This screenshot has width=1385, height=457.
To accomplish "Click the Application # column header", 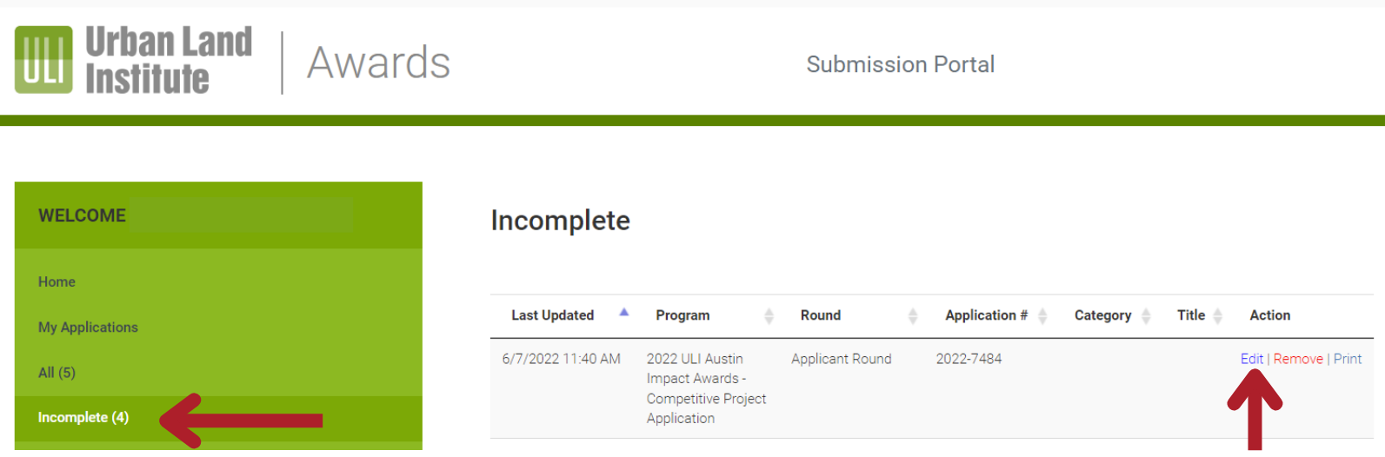I will click(x=986, y=315).
